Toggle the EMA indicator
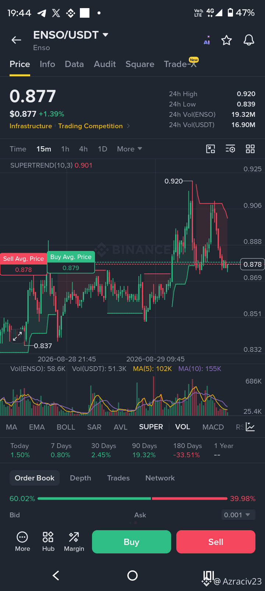The height and width of the screenshot is (591, 265). click(37, 427)
